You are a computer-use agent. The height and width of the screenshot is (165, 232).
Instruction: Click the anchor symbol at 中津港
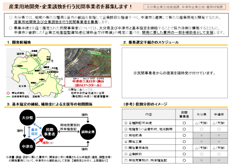tap(30, 52)
